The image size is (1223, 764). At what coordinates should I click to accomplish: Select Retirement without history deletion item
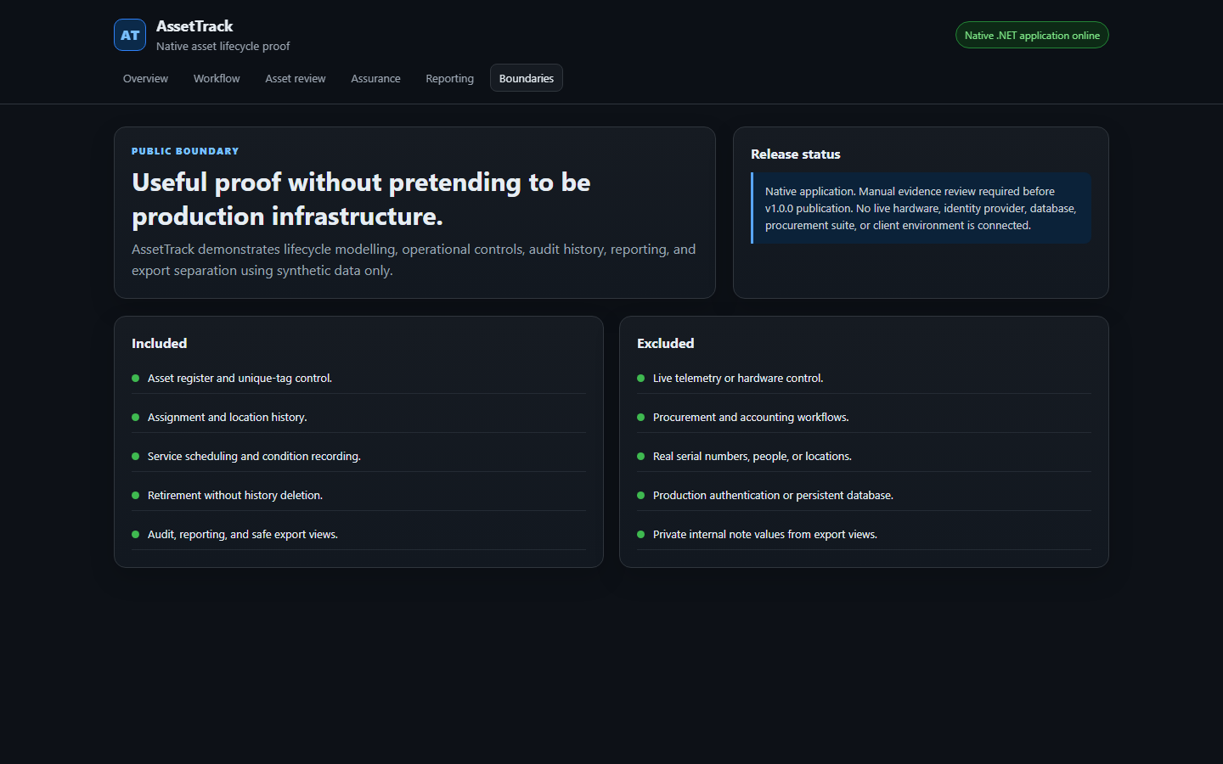coord(358,495)
